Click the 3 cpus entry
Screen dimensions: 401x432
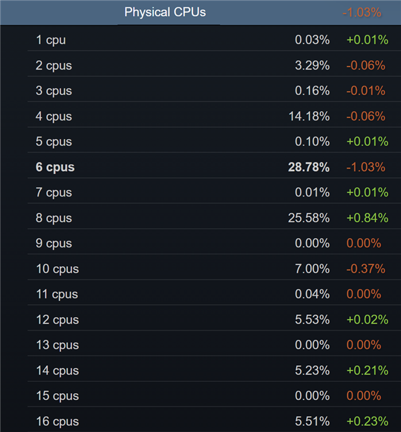pos(53,91)
